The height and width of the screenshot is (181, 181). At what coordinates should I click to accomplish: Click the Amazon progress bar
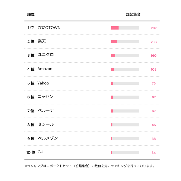pos(125,69)
